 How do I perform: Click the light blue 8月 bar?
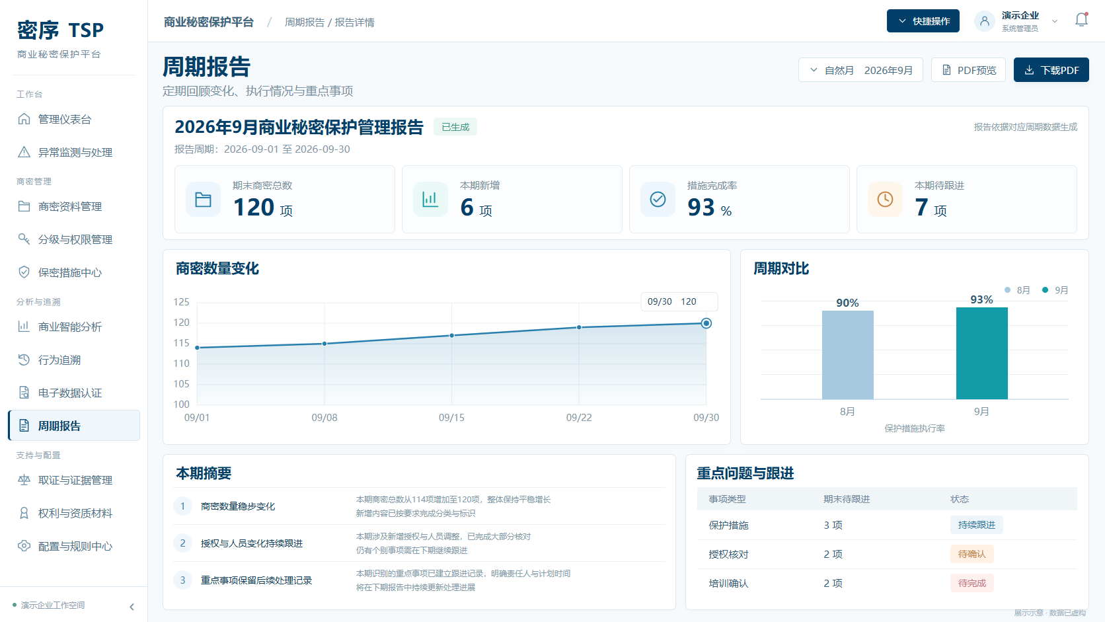(x=848, y=355)
